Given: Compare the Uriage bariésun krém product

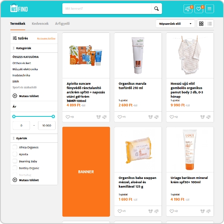Looking at the screenshot, I should (x=208, y=211).
